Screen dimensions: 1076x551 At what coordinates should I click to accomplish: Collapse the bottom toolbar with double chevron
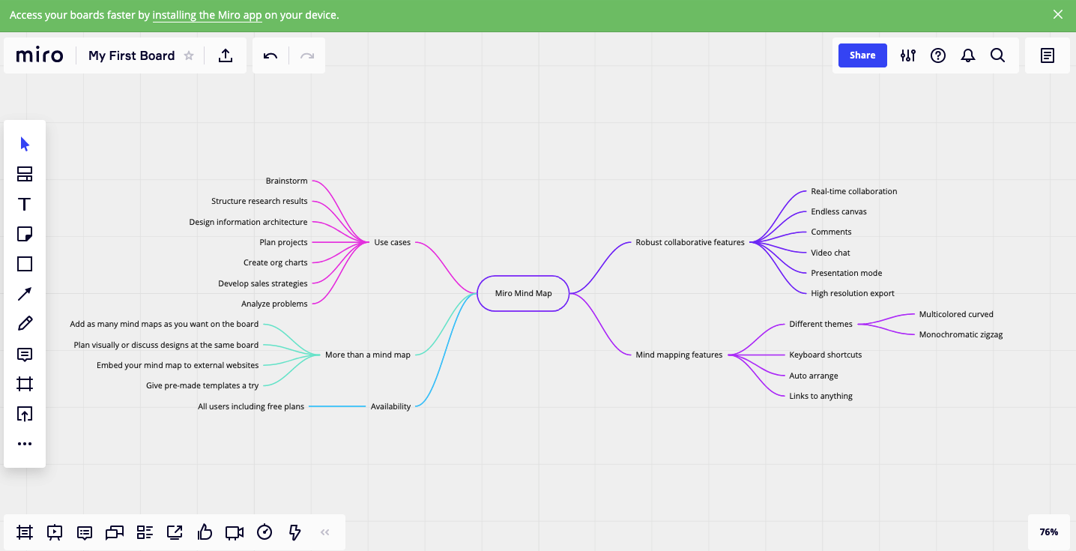(x=325, y=532)
